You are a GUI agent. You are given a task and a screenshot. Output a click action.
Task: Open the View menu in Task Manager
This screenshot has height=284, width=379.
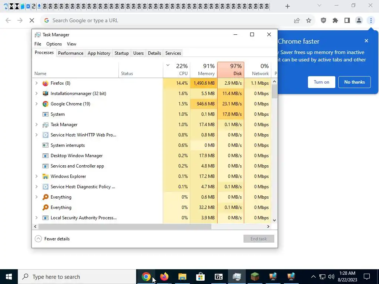click(71, 44)
